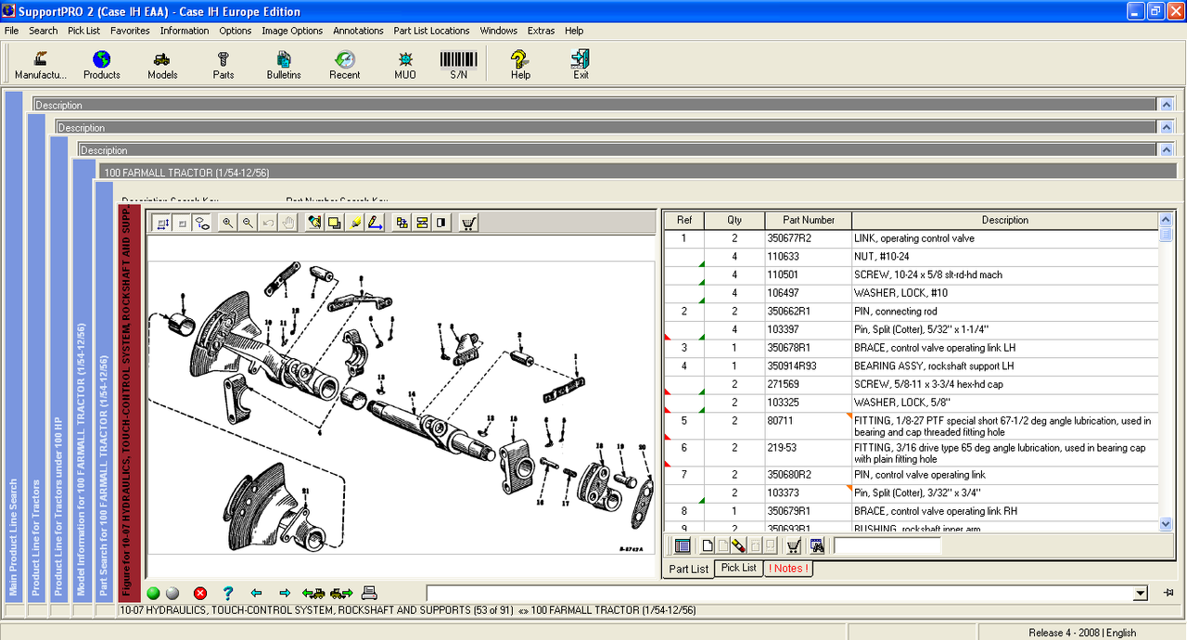Screen dimensions: 1187x640
Task: Select the pencil line-drawing annotation tool
Action: click(x=376, y=223)
